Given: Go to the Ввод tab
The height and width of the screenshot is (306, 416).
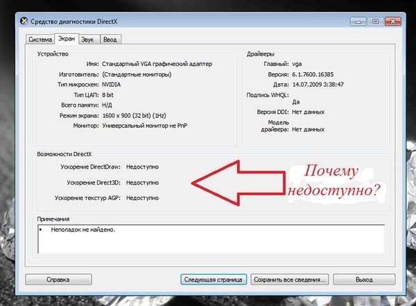Looking at the screenshot, I should click(x=110, y=40).
